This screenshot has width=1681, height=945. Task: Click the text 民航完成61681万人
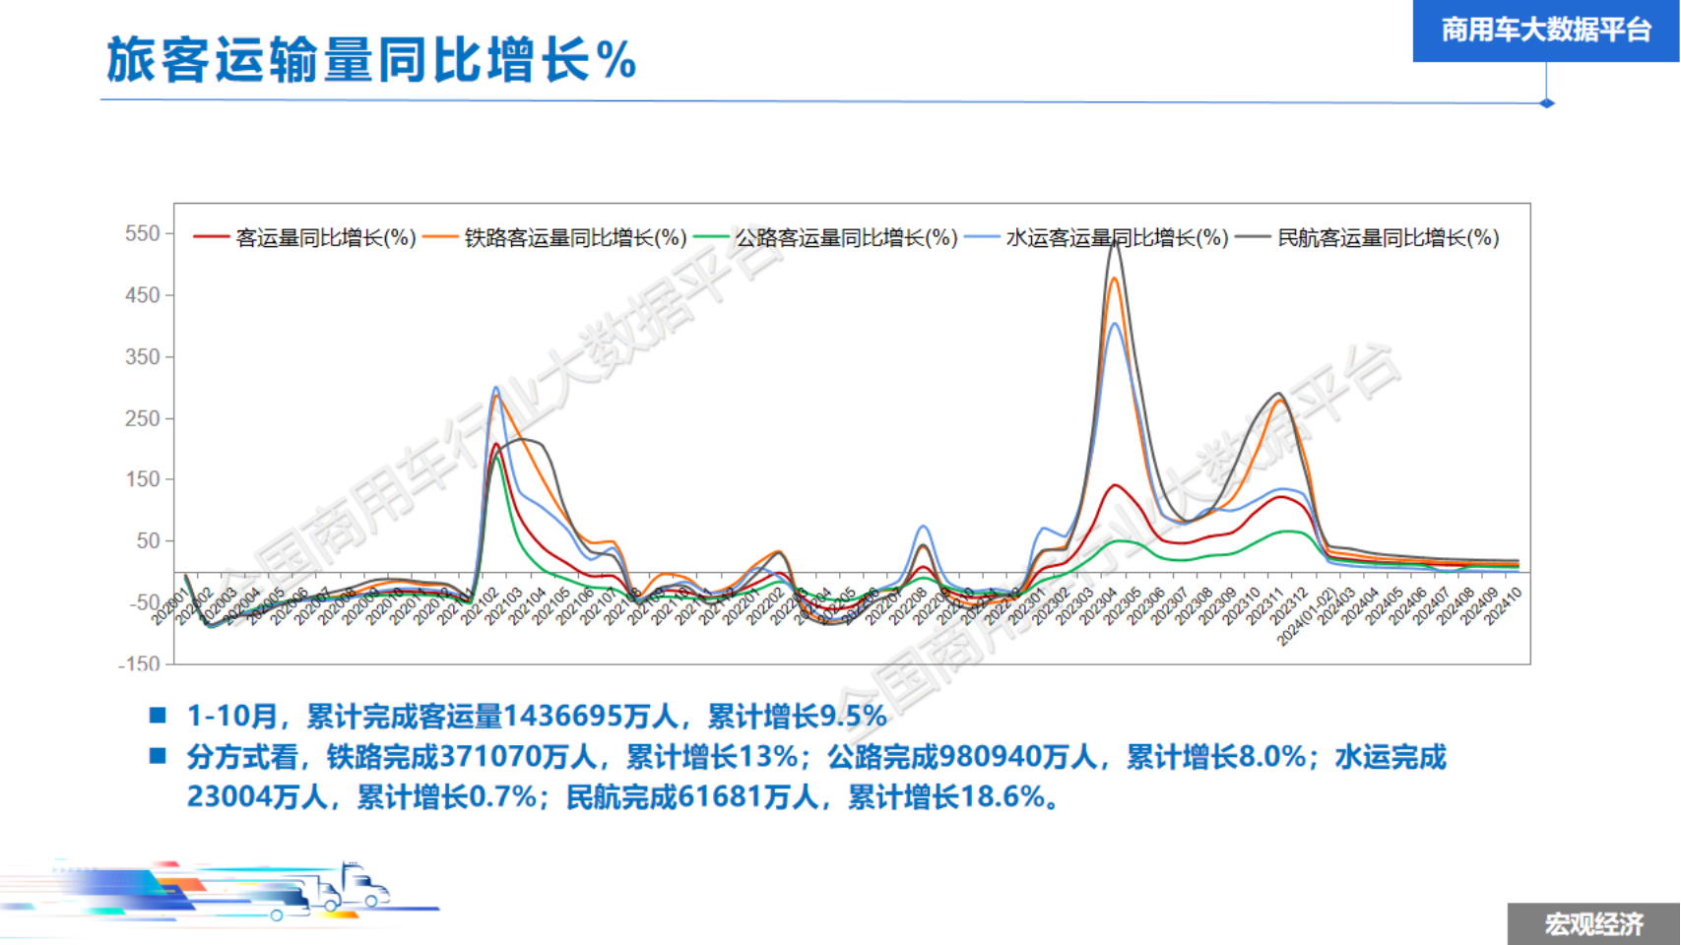(x=691, y=796)
